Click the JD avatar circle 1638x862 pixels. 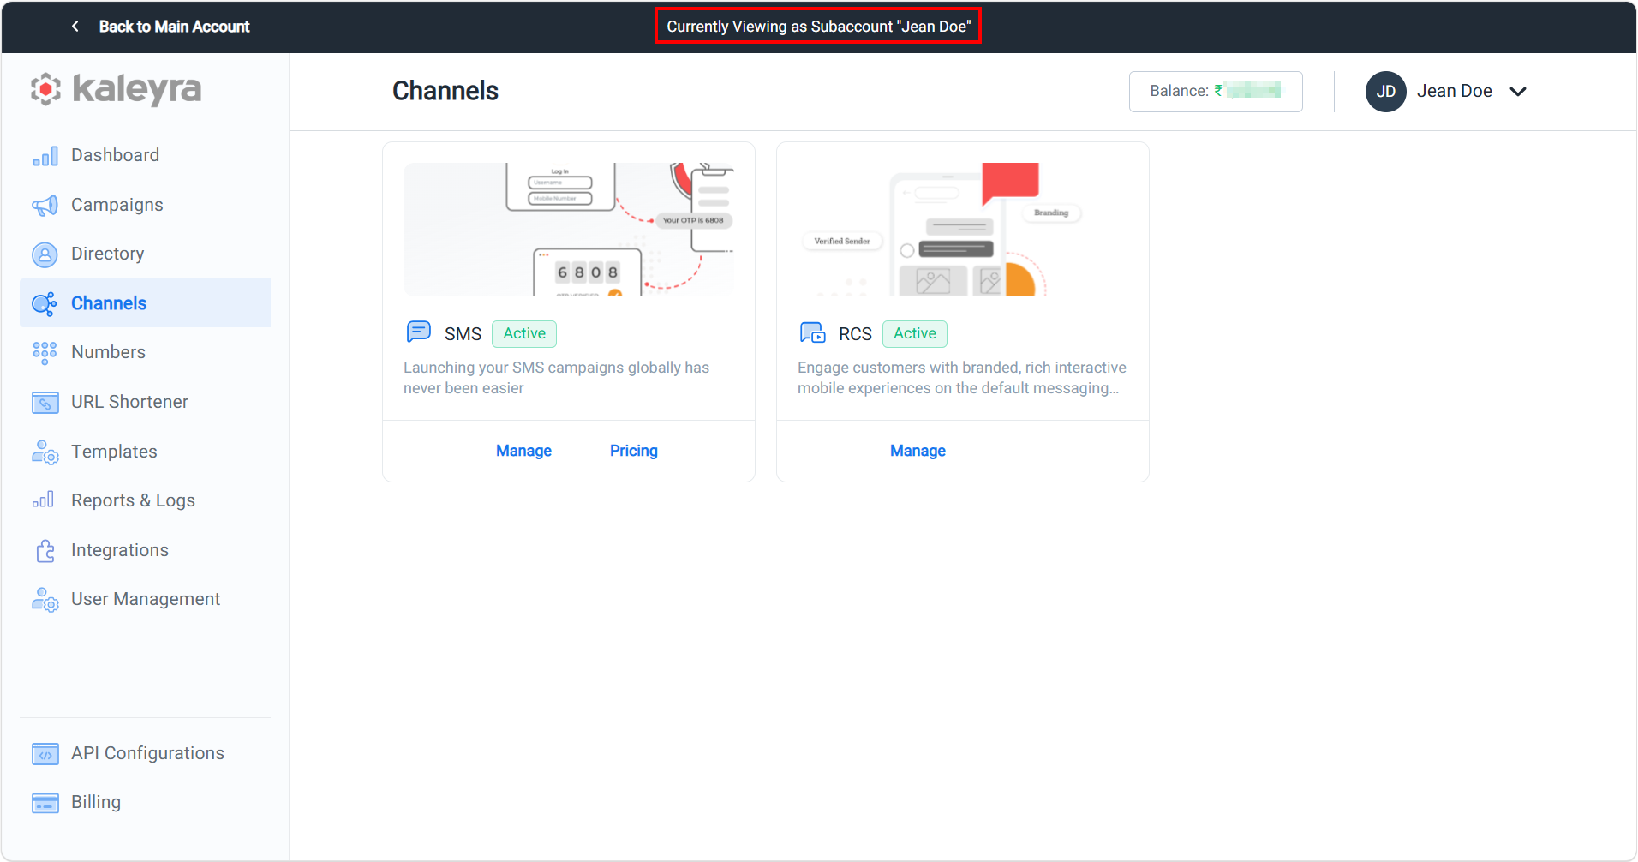(1386, 92)
